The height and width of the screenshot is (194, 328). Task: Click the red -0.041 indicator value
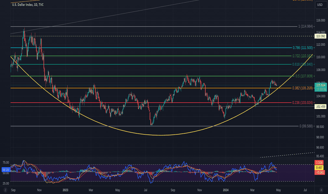tap(320, 172)
